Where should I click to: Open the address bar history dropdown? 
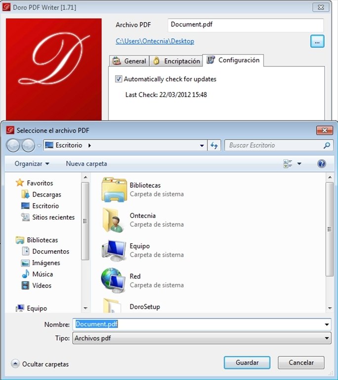pos(202,145)
